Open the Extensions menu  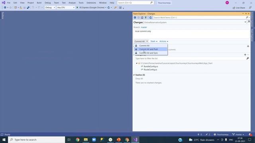(91, 3)
